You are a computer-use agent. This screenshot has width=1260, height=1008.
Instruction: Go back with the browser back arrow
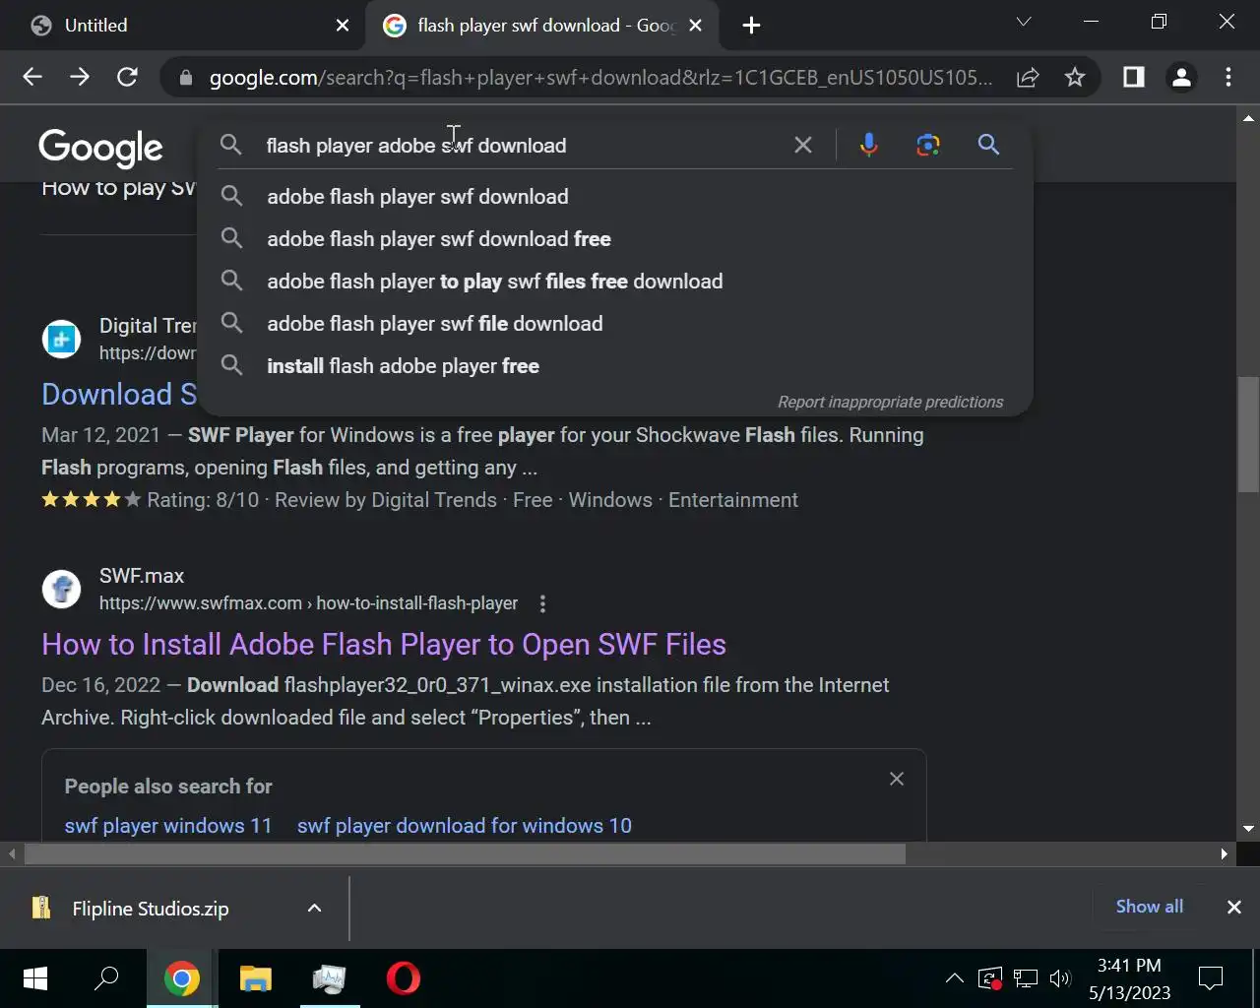pos(32,77)
